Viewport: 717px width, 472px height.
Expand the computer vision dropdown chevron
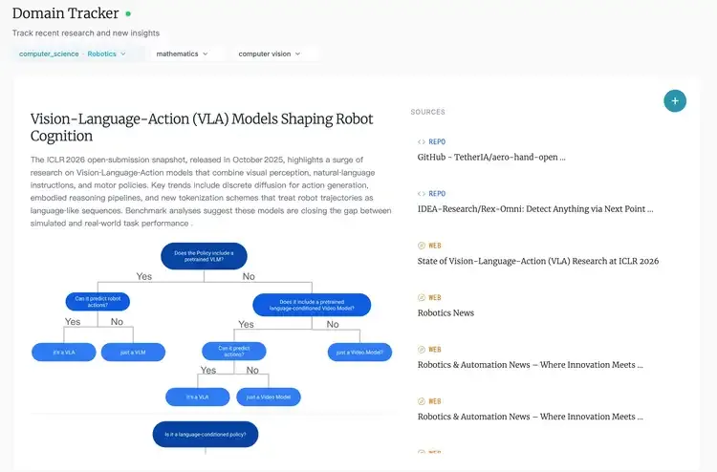[297, 54]
